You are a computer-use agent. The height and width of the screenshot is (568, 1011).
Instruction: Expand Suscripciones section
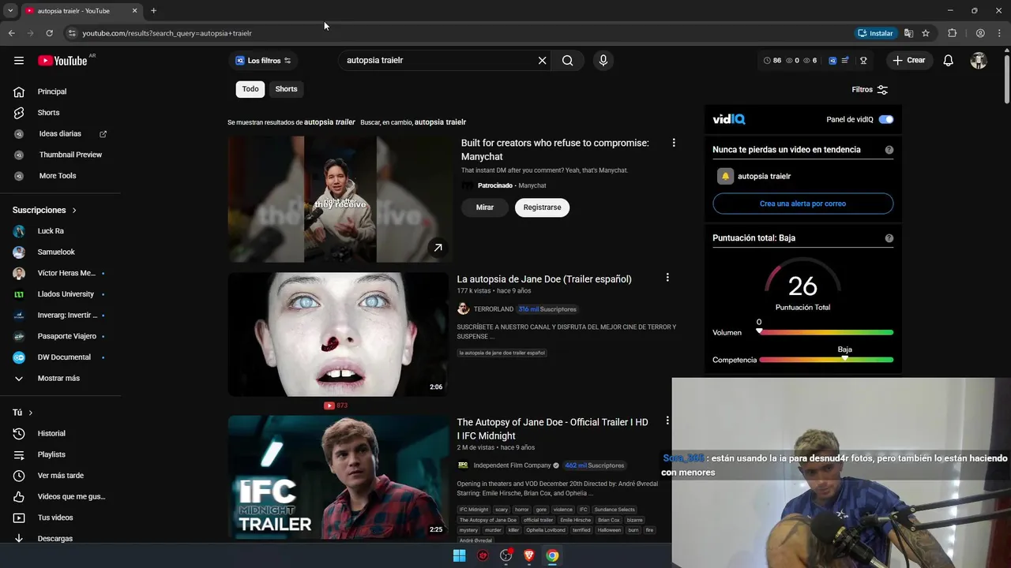(44, 211)
